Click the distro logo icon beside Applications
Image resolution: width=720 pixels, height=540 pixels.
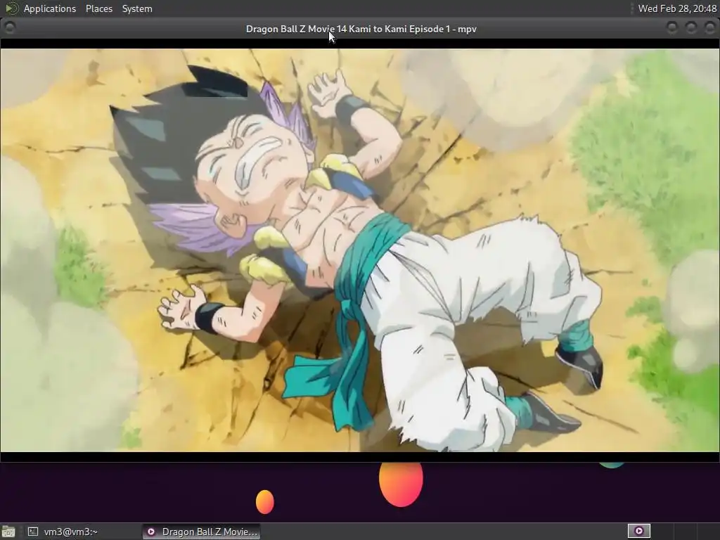11,8
